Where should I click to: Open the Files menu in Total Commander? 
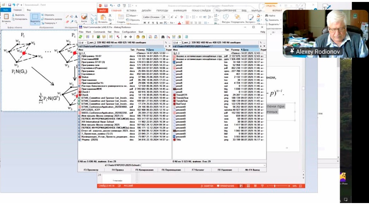81,32
